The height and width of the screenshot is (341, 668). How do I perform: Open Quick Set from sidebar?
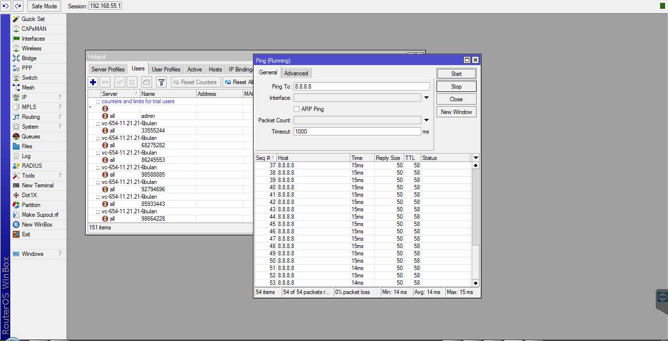(33, 19)
